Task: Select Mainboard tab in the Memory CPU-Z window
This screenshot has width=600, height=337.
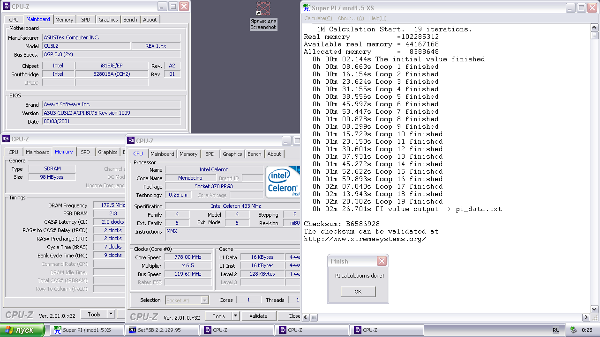Action: tap(37, 152)
